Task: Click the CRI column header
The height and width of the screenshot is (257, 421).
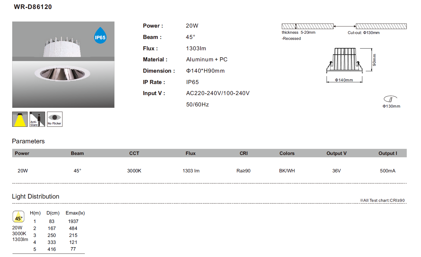Action: [244, 154]
